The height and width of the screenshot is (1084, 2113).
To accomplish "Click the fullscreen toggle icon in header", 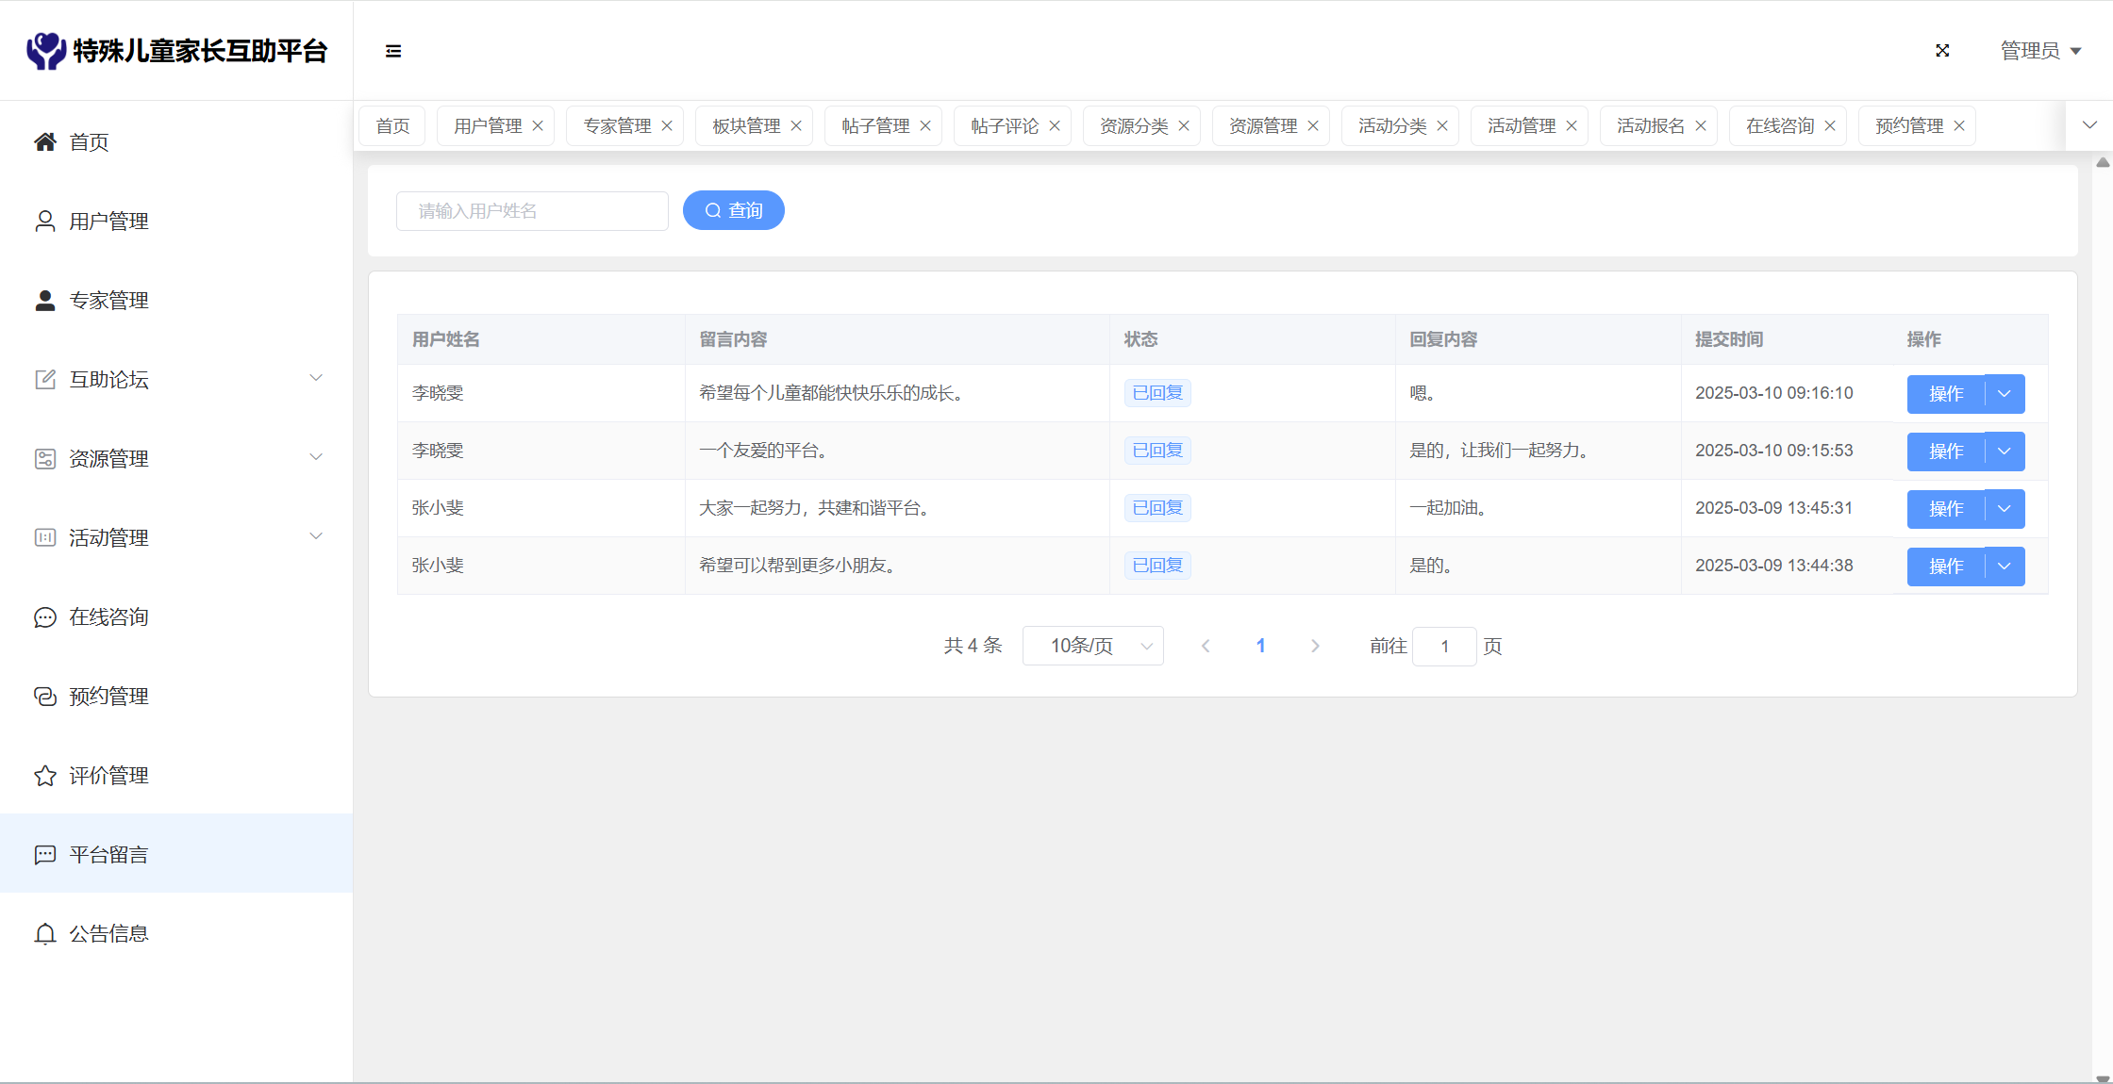I will [x=1942, y=51].
